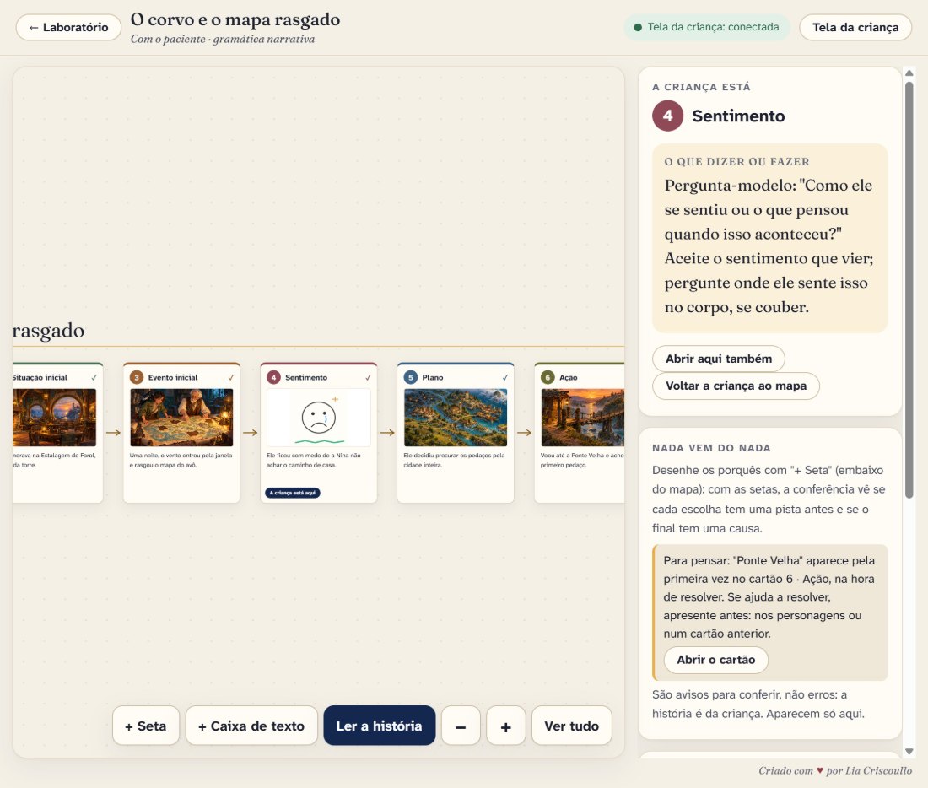Viewport: 928px width, 788px height.
Task: Open the Tela da criança button
Action: coord(855,27)
